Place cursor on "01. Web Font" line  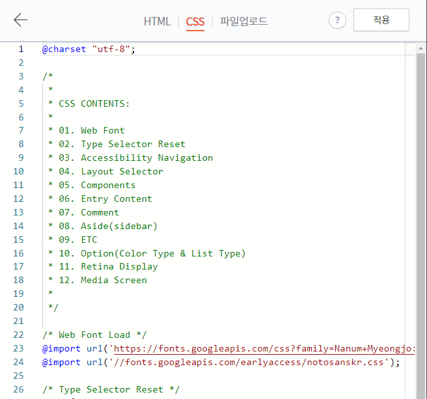tap(87, 130)
